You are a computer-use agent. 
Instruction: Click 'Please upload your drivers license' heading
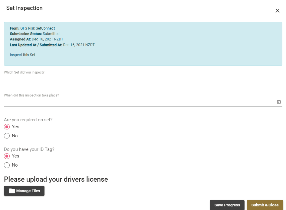click(56, 179)
